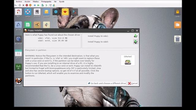The height and width of the screenshot is (110, 196).
Task: Click the WARNING paragraph text
Action: 63,66
